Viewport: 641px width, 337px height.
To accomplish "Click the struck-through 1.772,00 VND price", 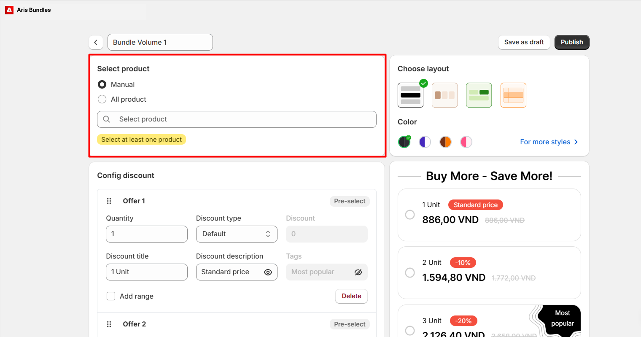I will click(514, 278).
